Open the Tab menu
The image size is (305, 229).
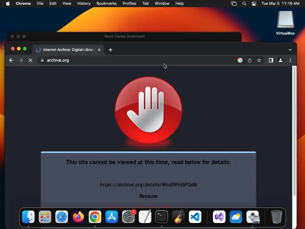click(145, 4)
